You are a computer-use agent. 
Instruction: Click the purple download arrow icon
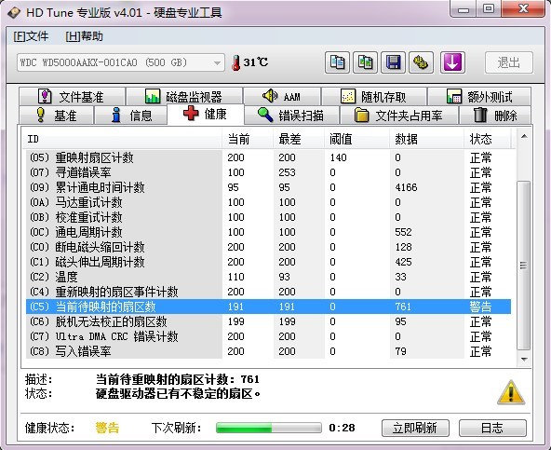452,62
